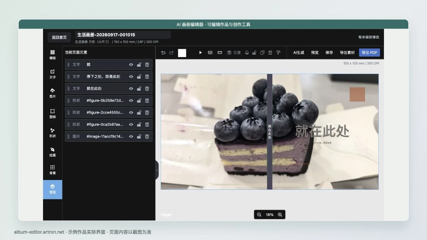427x240 pixels.
Task: Lock the 停下之处，即是此处 layer
Action: click(x=139, y=76)
